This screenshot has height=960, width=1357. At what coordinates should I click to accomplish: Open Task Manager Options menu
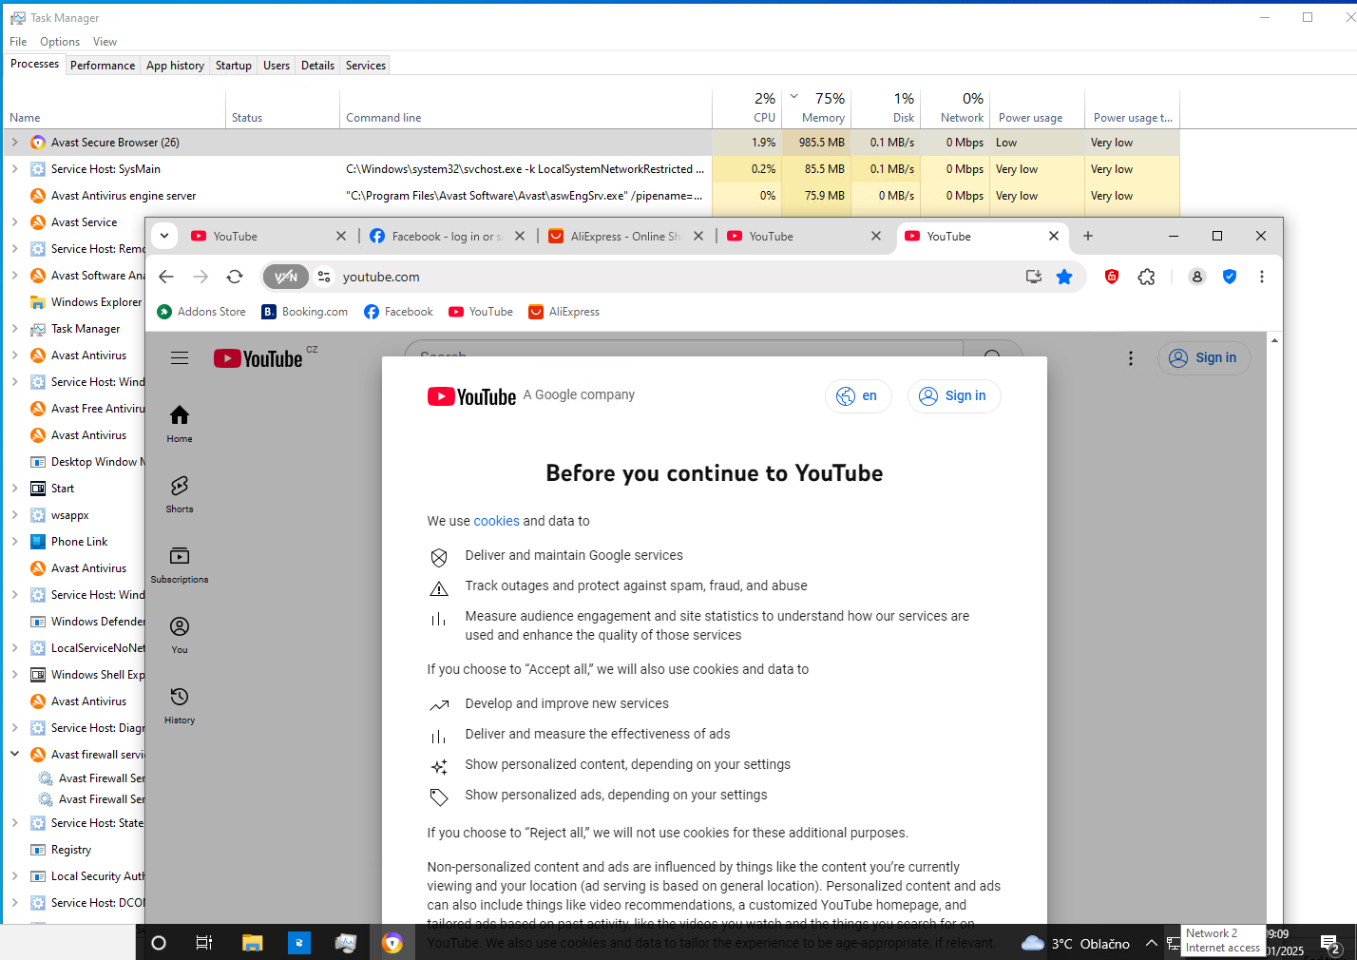[60, 42]
